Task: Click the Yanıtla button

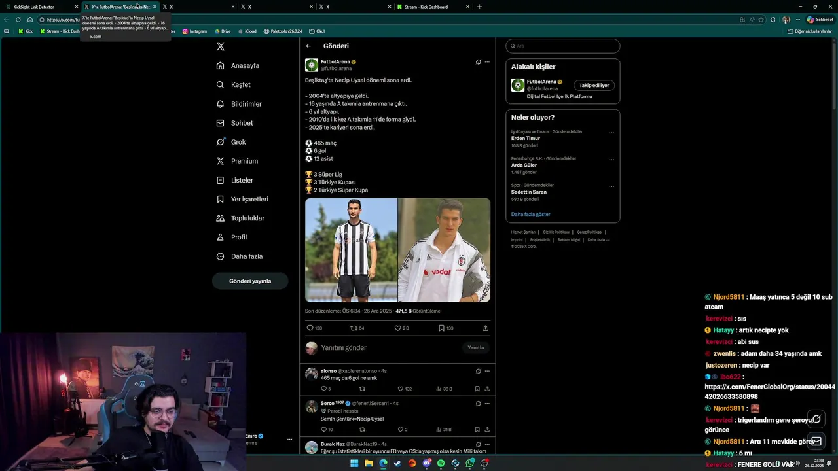Action: coord(476,348)
